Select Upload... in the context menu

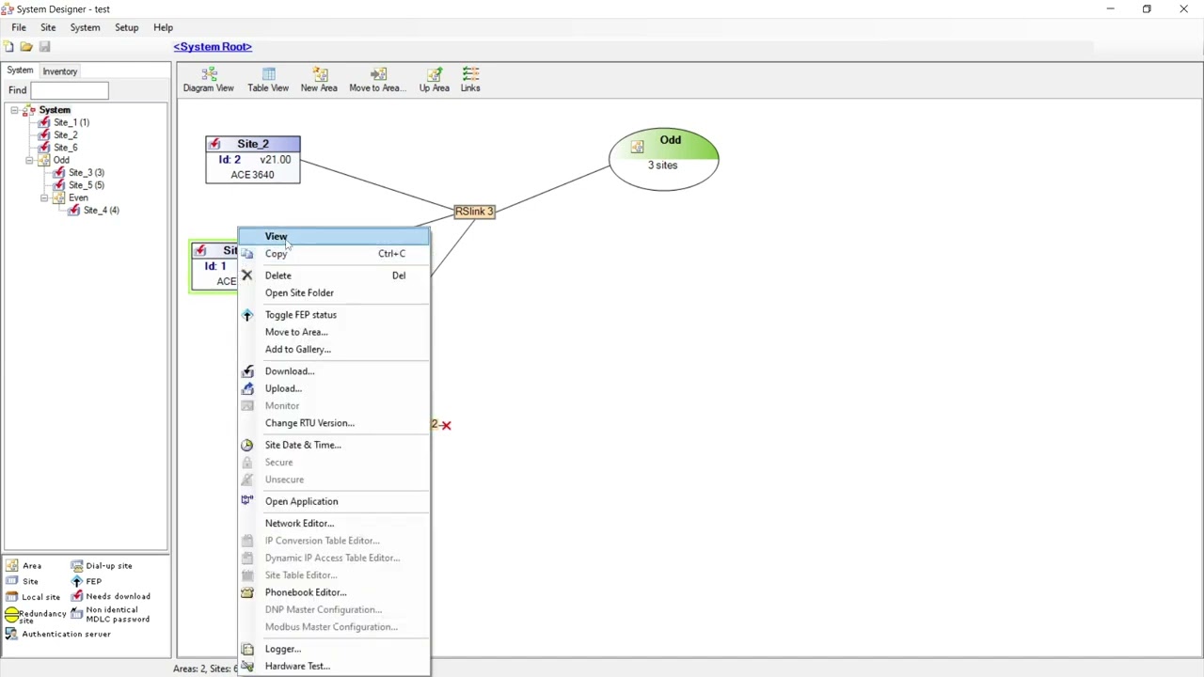[334, 388]
